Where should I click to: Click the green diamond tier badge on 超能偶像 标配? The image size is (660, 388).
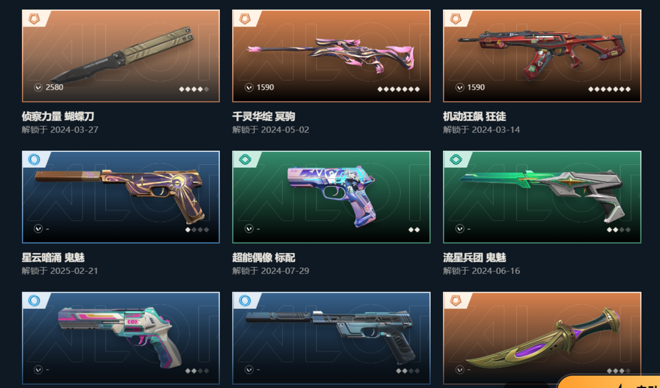244,160
